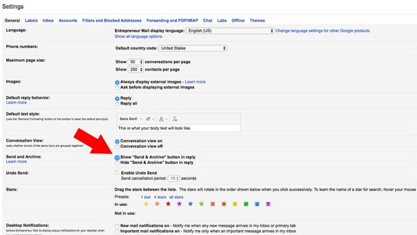This screenshot has height=235, width=417.
Task: Click the blue star icon
Action: coord(190,204)
